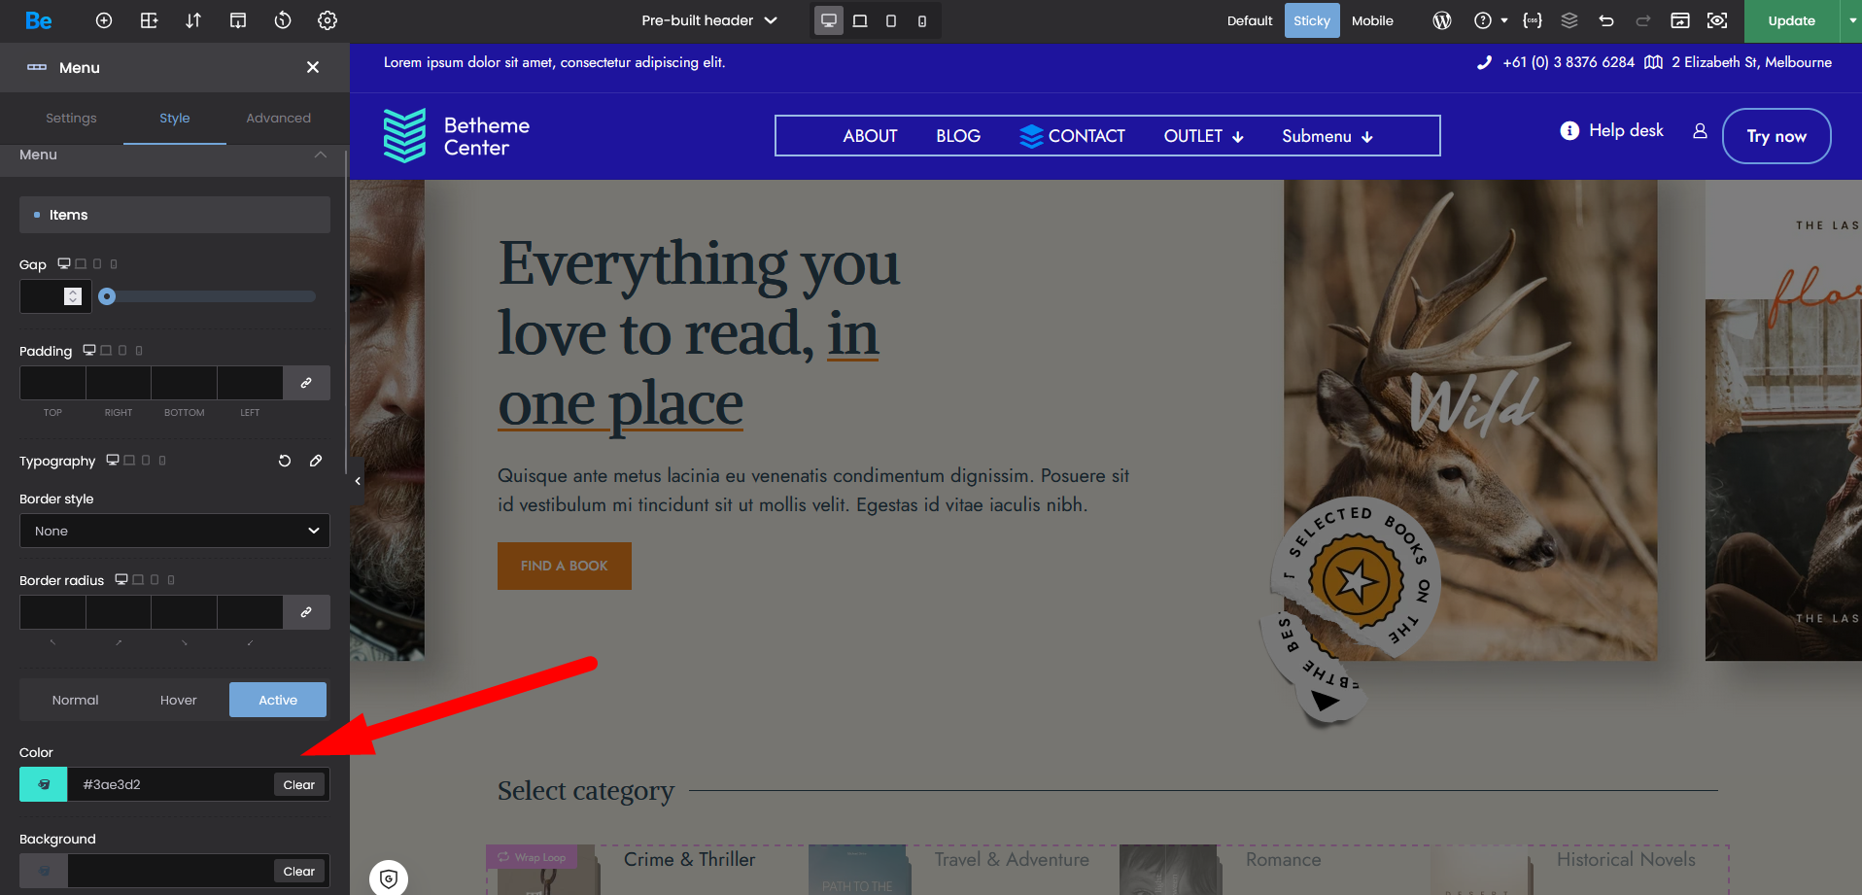1862x895 pixels.
Task: Open the Border style dropdown
Action: 175,531
